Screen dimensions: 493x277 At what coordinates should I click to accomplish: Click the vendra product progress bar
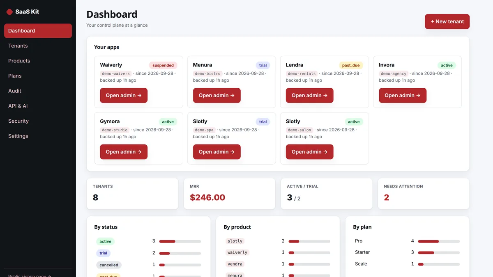coord(309,264)
